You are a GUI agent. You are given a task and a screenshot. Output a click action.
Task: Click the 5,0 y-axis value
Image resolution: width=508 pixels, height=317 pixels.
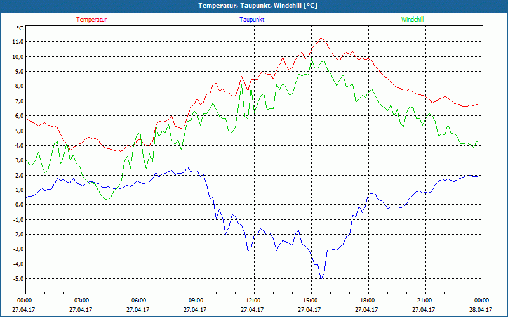click(x=18, y=131)
